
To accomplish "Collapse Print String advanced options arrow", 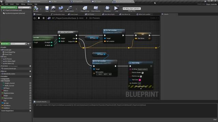I will (x=141, y=89).
